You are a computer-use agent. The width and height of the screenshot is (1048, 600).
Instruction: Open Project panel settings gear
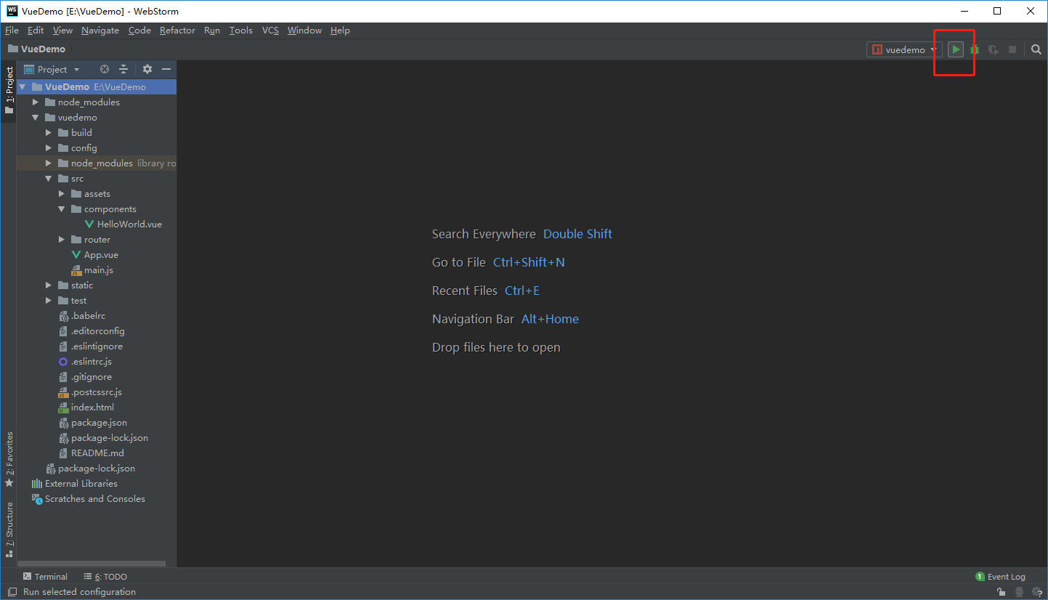click(147, 69)
